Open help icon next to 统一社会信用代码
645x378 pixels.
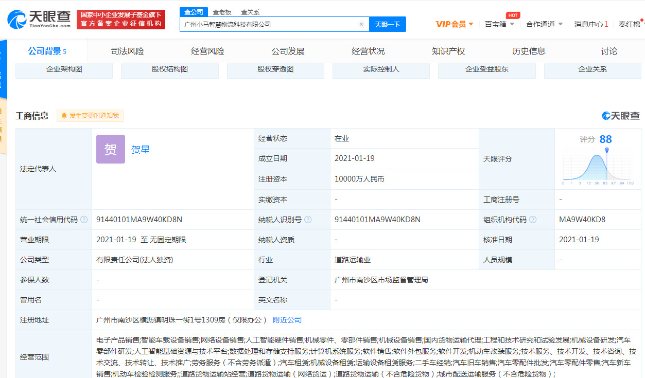point(84,220)
